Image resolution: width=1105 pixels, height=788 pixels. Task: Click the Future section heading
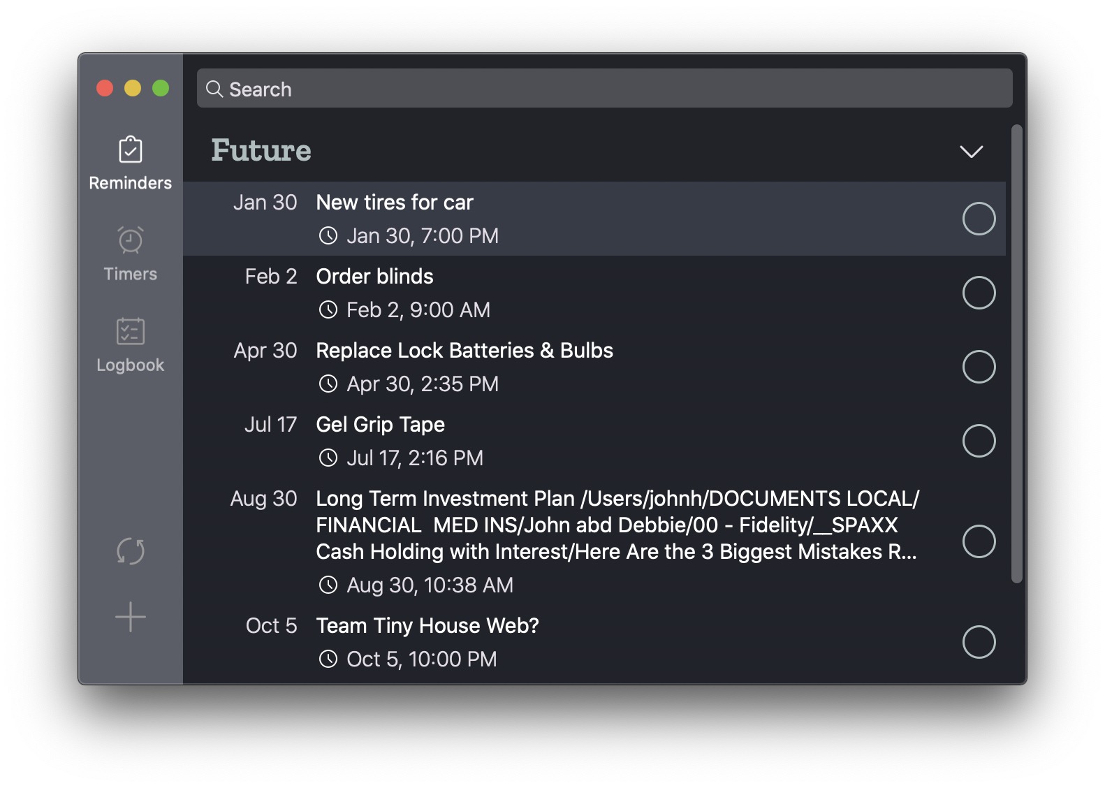(x=261, y=151)
